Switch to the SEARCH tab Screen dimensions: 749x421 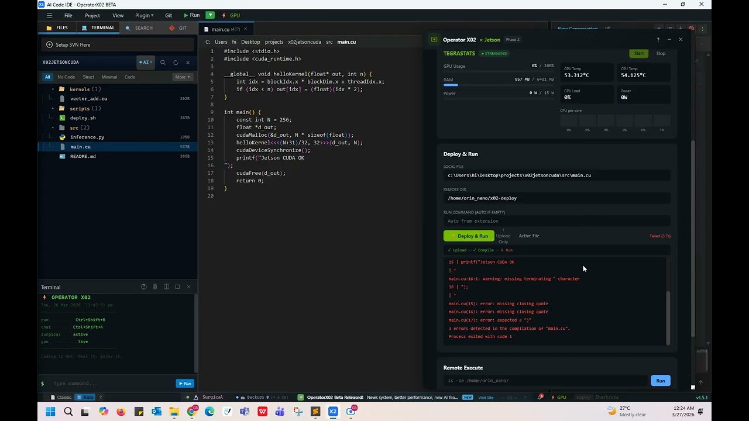pos(139,27)
